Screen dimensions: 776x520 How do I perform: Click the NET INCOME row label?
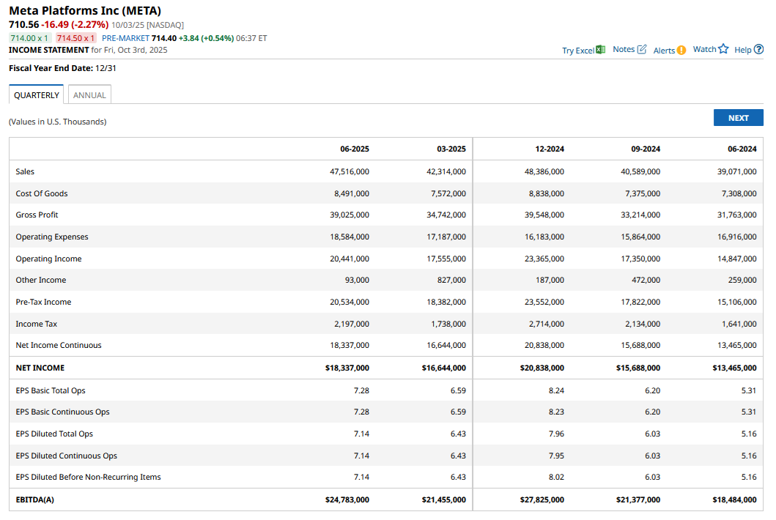(x=40, y=368)
